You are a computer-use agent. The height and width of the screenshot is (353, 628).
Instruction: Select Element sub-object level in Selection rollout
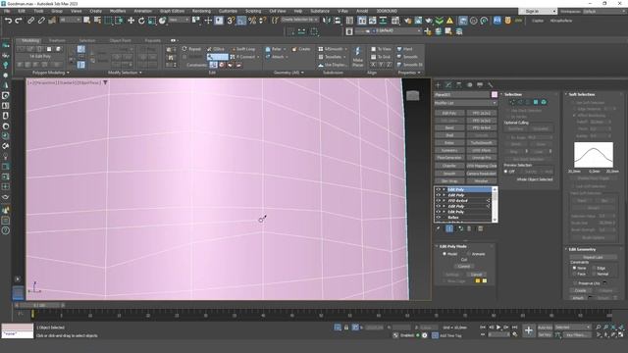coord(544,102)
